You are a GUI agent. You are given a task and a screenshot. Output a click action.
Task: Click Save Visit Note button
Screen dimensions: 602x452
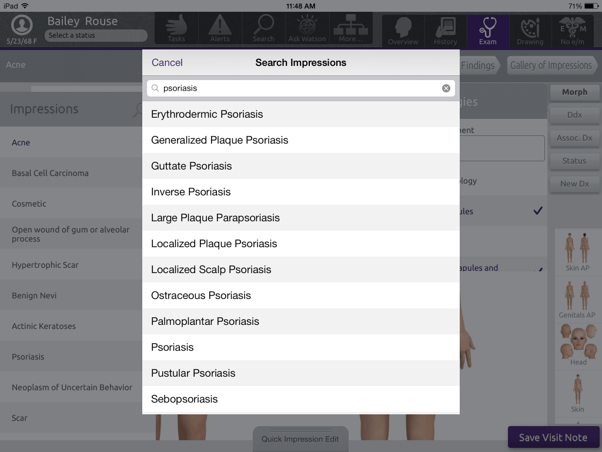click(x=553, y=437)
